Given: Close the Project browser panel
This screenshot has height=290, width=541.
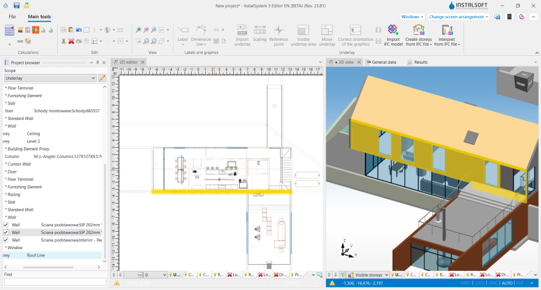Looking at the screenshot, I should point(104,62).
